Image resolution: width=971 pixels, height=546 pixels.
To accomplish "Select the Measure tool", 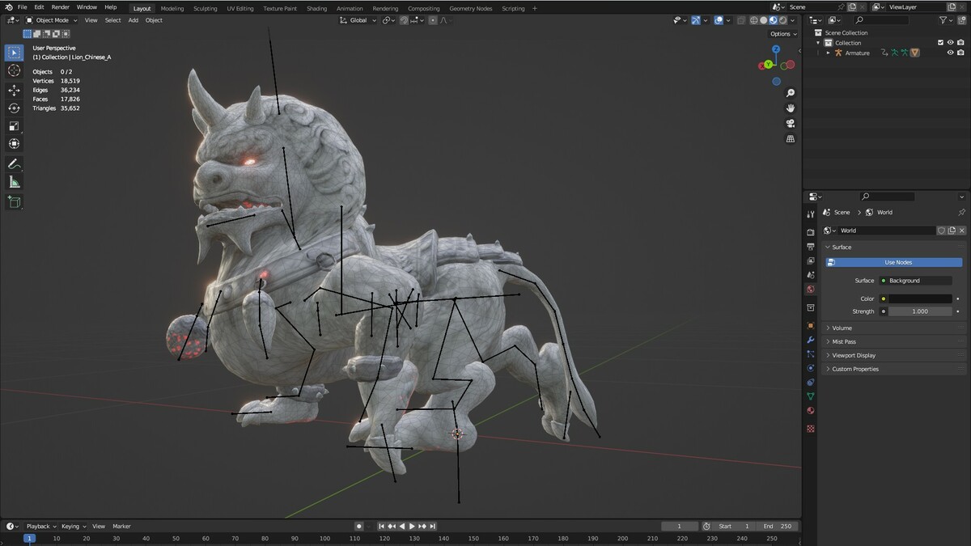I will 14,182.
